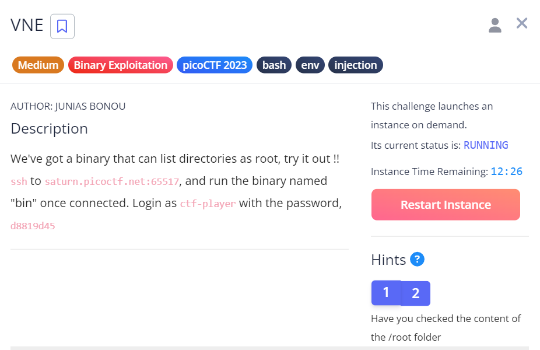Select the Medium difficulty tag
The height and width of the screenshot is (350, 540).
[x=38, y=65]
